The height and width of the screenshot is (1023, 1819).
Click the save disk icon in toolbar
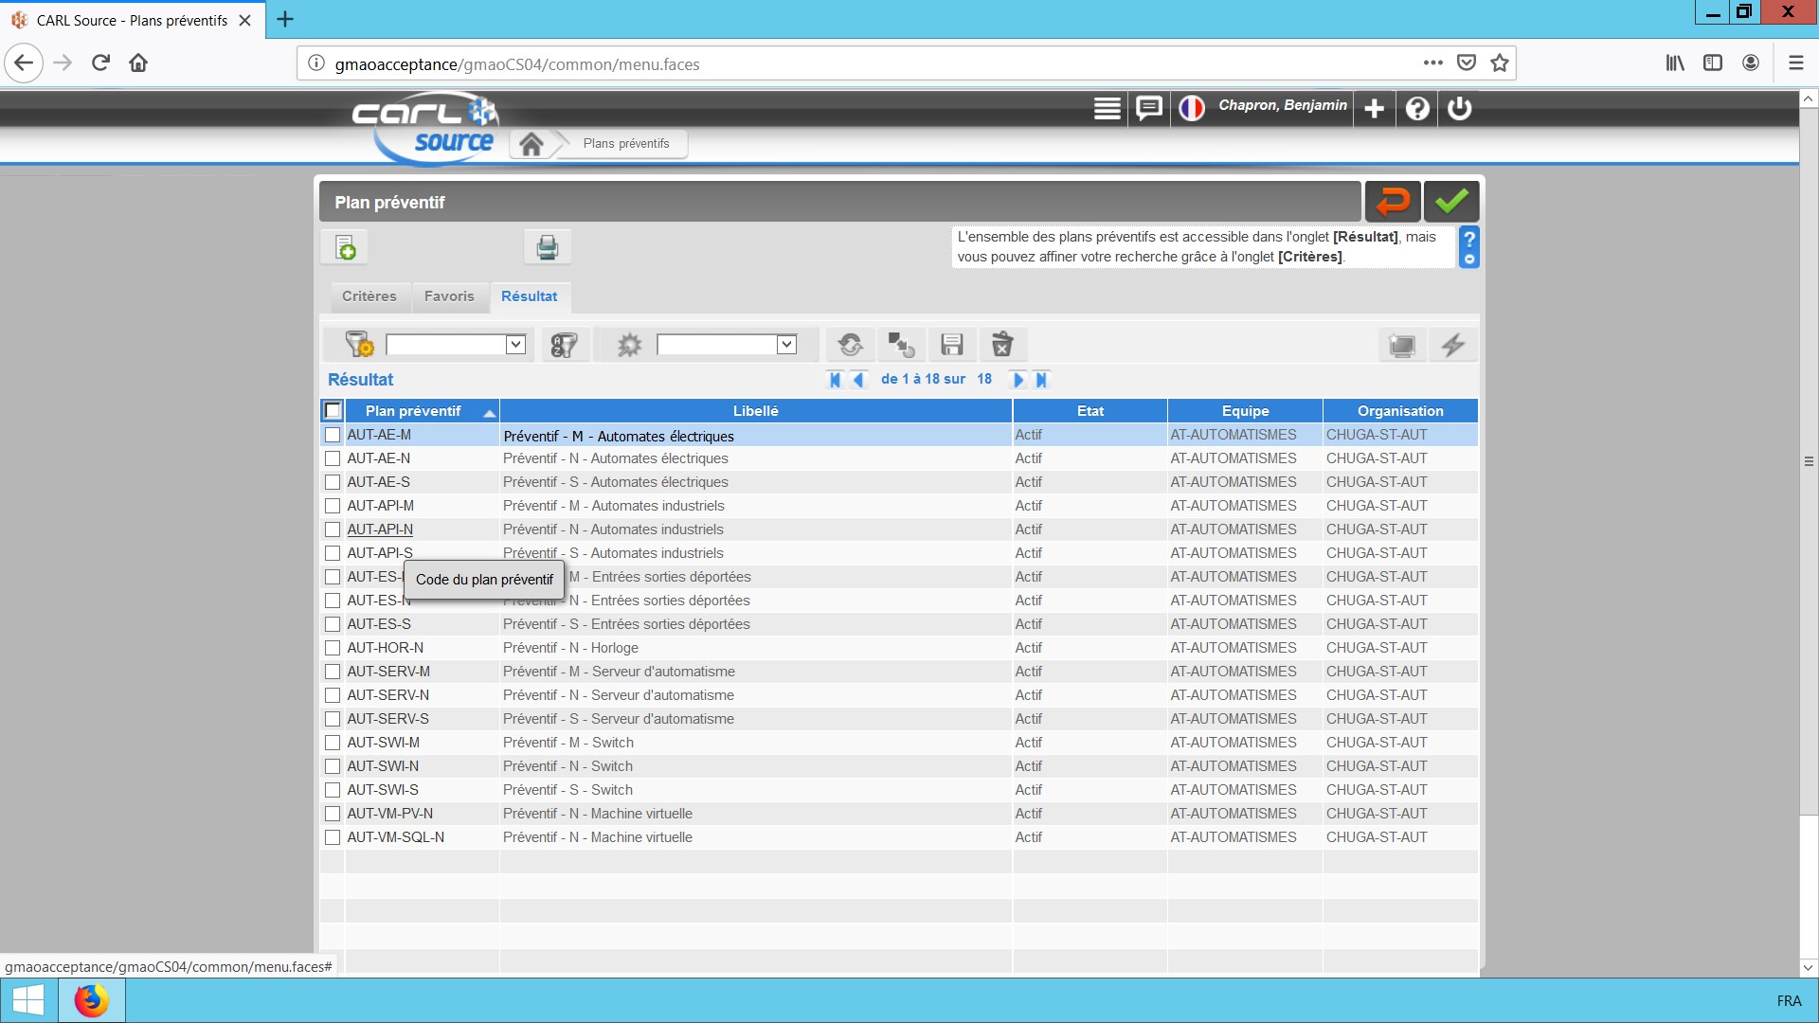[951, 345]
